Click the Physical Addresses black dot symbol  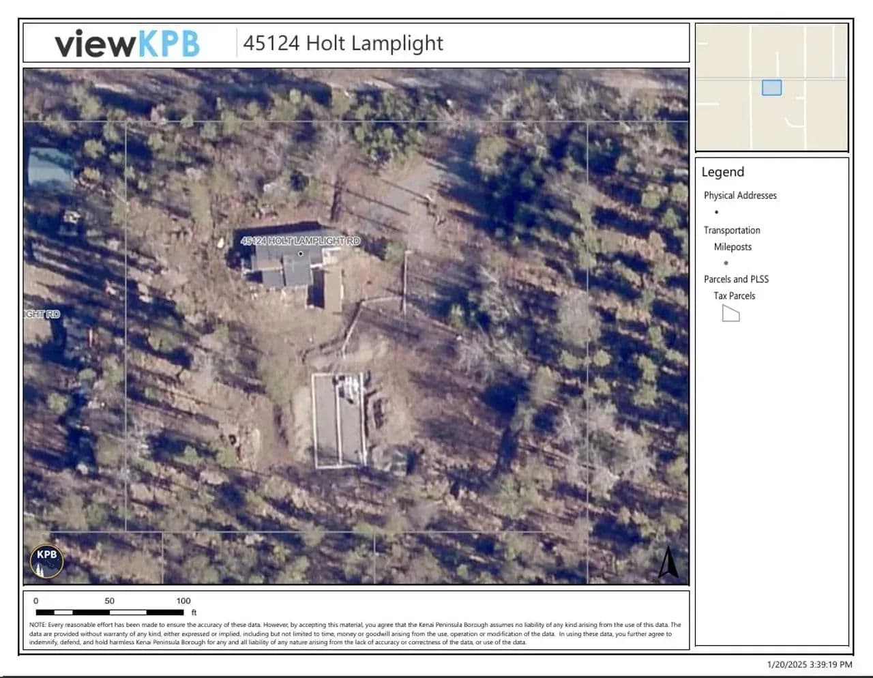716,212
